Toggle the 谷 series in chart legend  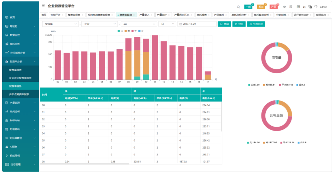click(x=141, y=31)
